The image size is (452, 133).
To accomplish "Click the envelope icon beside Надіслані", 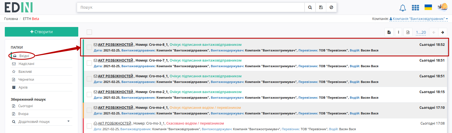I will pyautogui.click(x=14, y=64).
